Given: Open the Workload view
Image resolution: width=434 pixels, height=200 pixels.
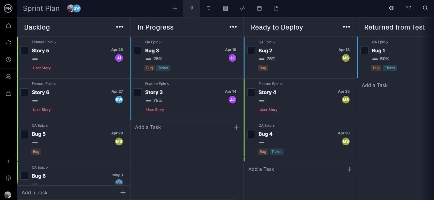Looking at the screenshot, I should point(242,8).
